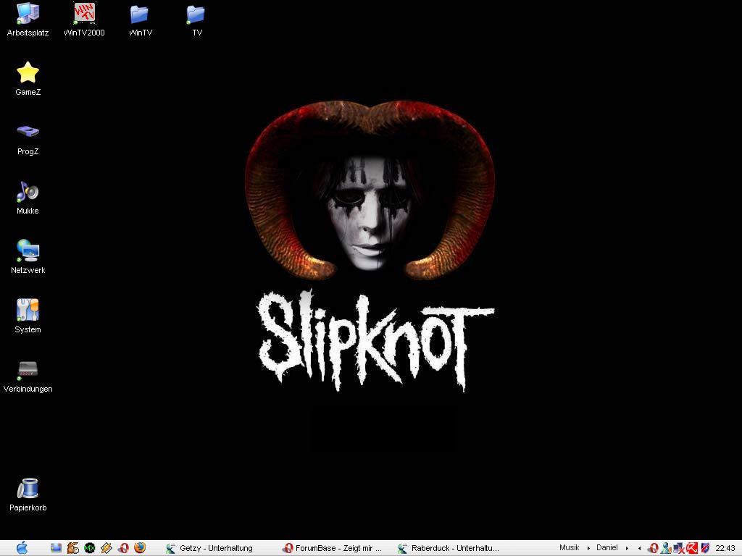Launch WinTV2000 shortcut

point(84,19)
